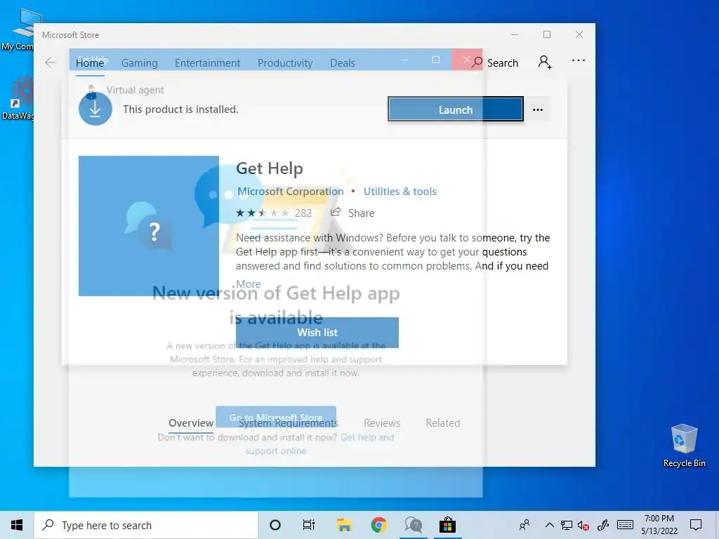Maximize the Microsoft Store window
The width and height of the screenshot is (719, 539).
point(547,35)
